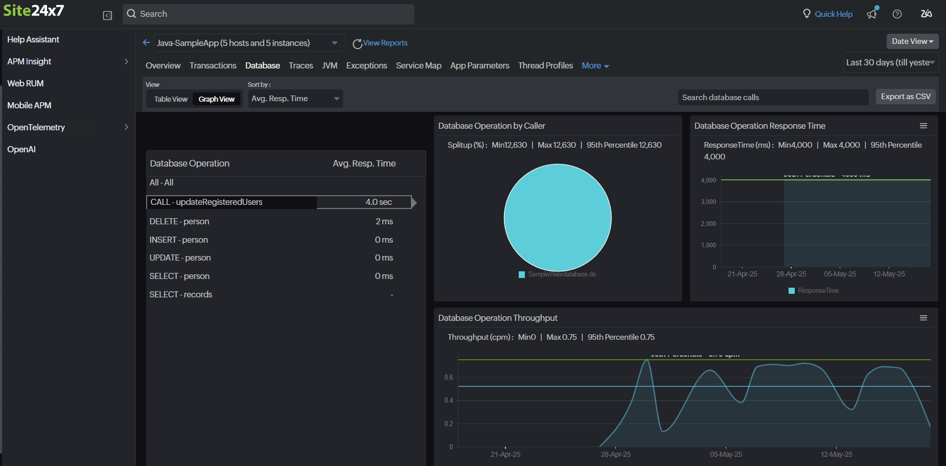Open the Thread Profiles tab

click(x=545, y=65)
